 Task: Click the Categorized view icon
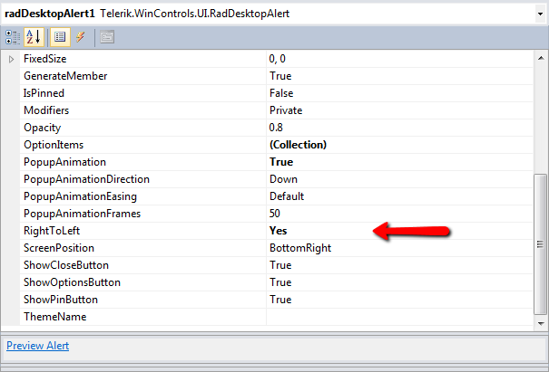tap(14, 37)
